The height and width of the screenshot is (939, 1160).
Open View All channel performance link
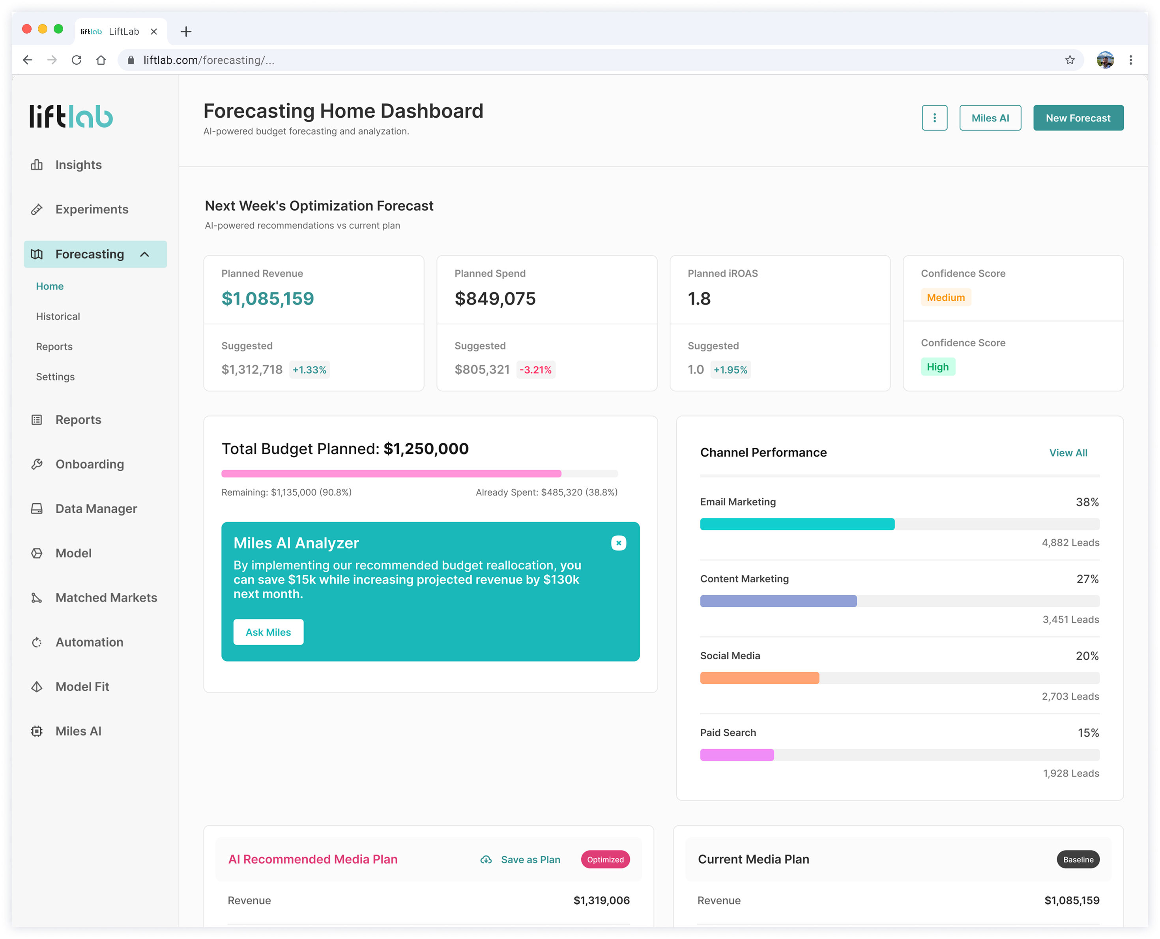pyautogui.click(x=1068, y=453)
